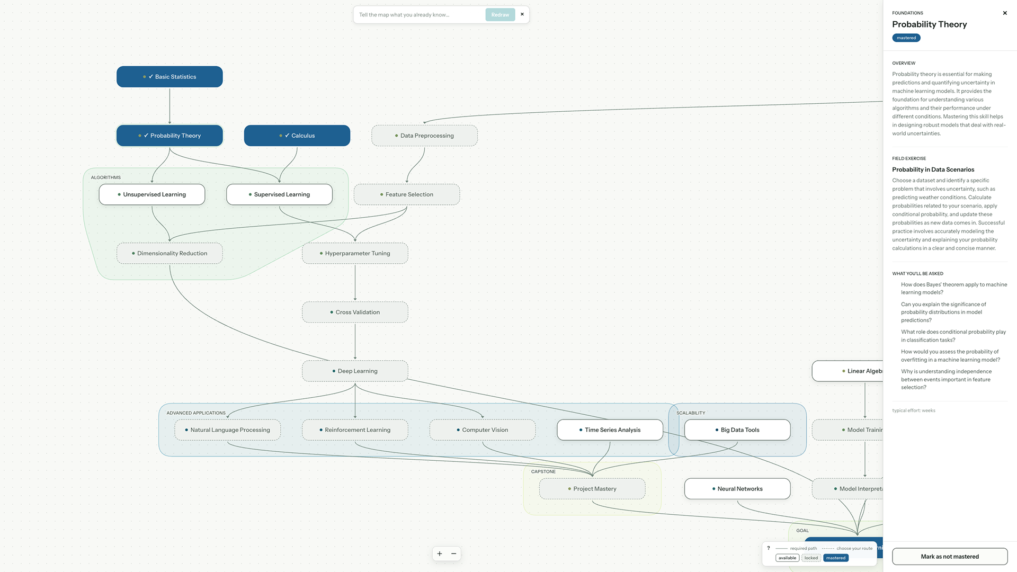Open the Cross Validation node
Viewport: 1017px width, 572px height.
coord(355,312)
